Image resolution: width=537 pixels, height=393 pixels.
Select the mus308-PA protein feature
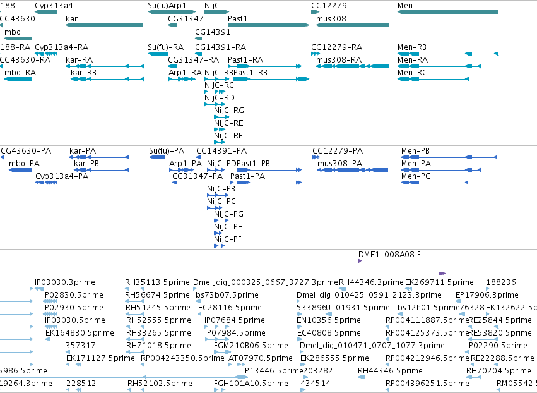pyautogui.click(x=353, y=170)
